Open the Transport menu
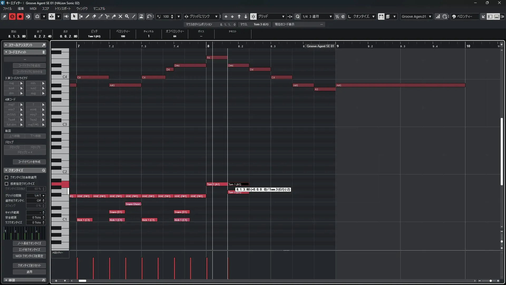This screenshot has width=506, height=285. click(x=63, y=8)
